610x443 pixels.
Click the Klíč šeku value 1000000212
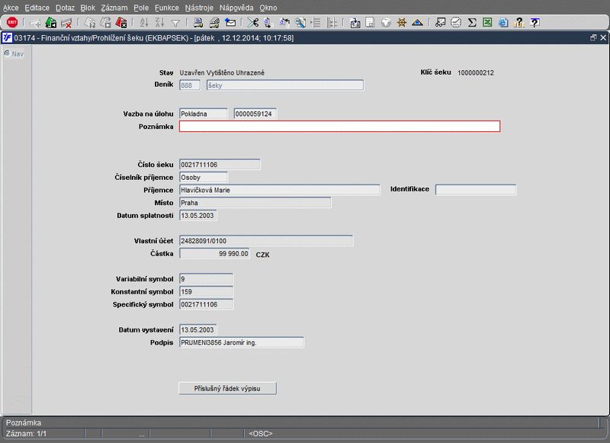475,72
